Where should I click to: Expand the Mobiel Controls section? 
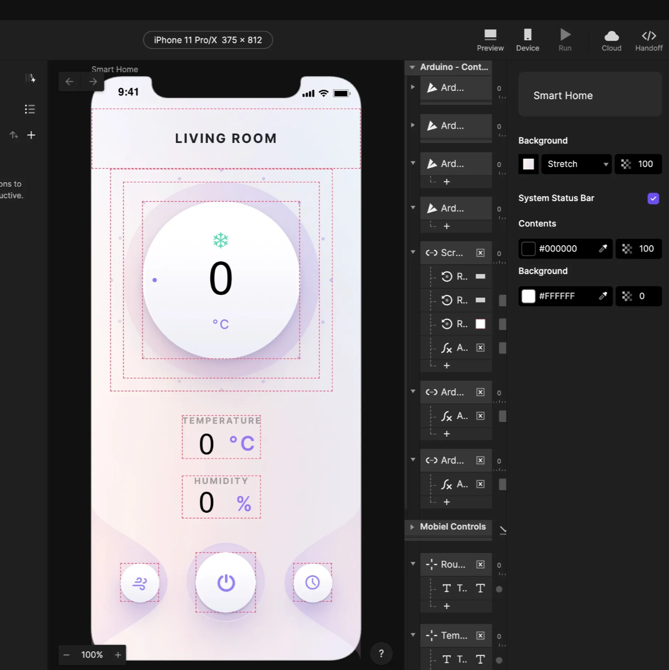(412, 527)
